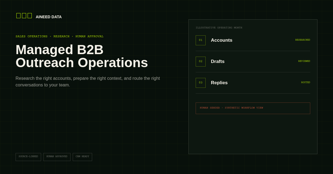Click the HUMAN APPROVED tag
Screen dimensions: 333x174
point(57,157)
